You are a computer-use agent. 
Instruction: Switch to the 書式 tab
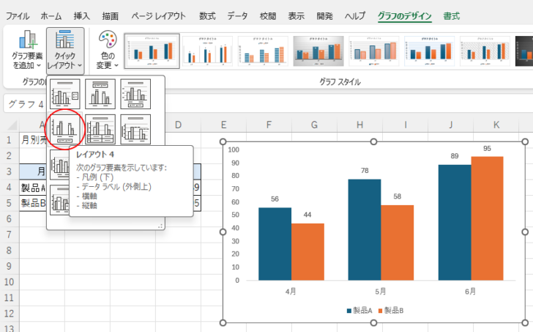coord(452,16)
